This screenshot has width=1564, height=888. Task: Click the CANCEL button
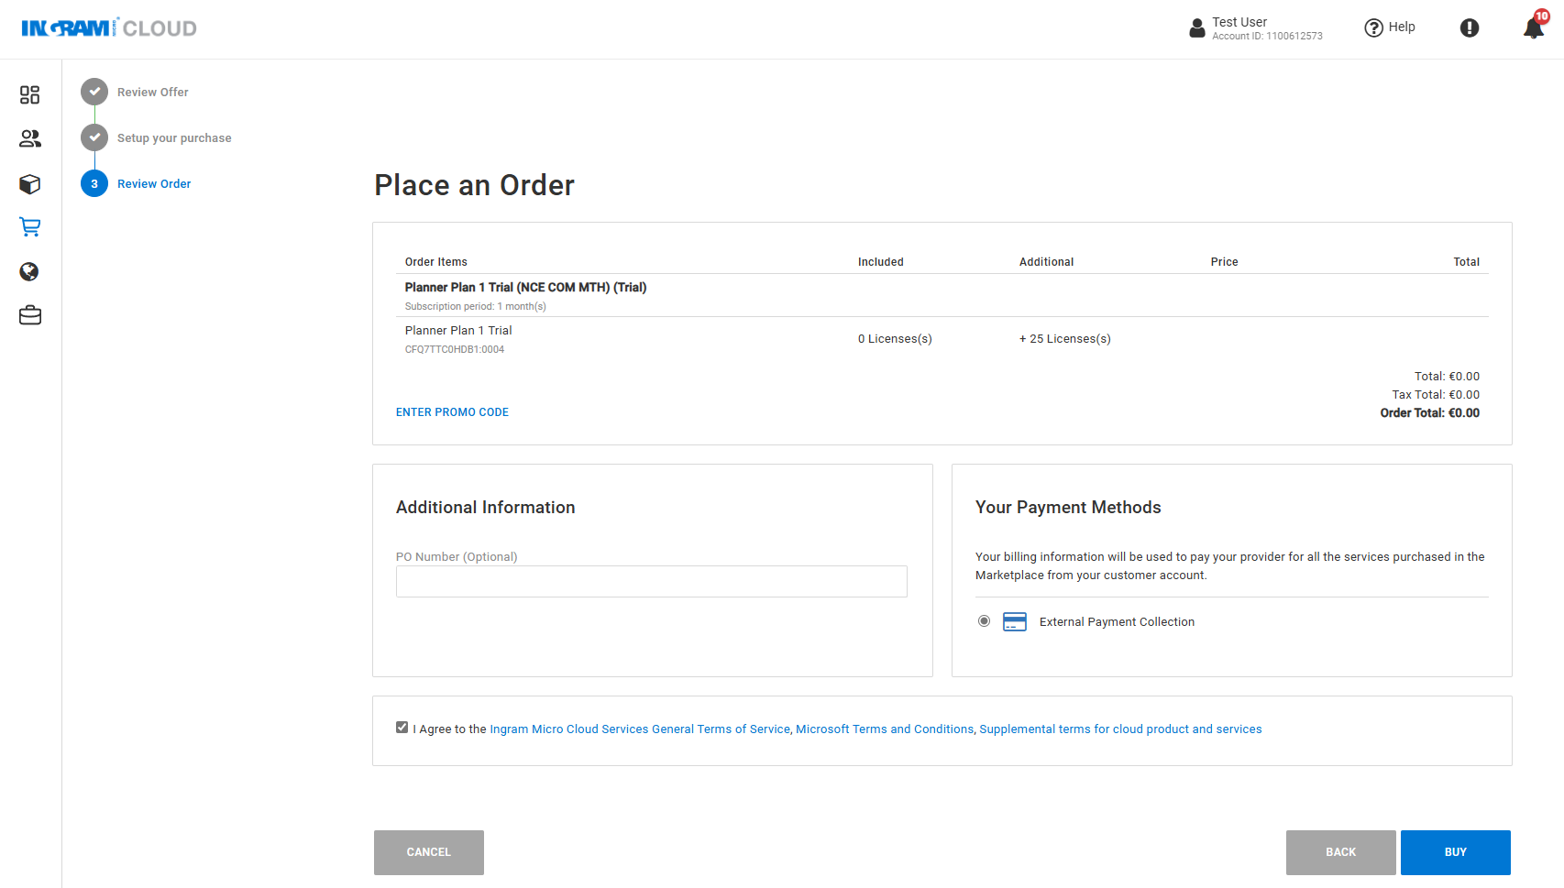429,852
